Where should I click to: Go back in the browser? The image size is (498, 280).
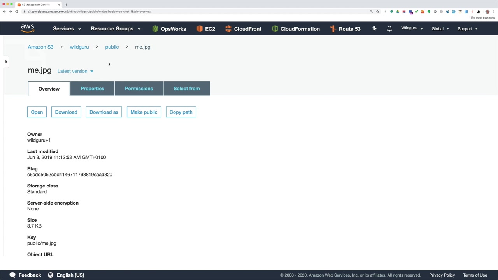pyautogui.click(x=4, y=12)
